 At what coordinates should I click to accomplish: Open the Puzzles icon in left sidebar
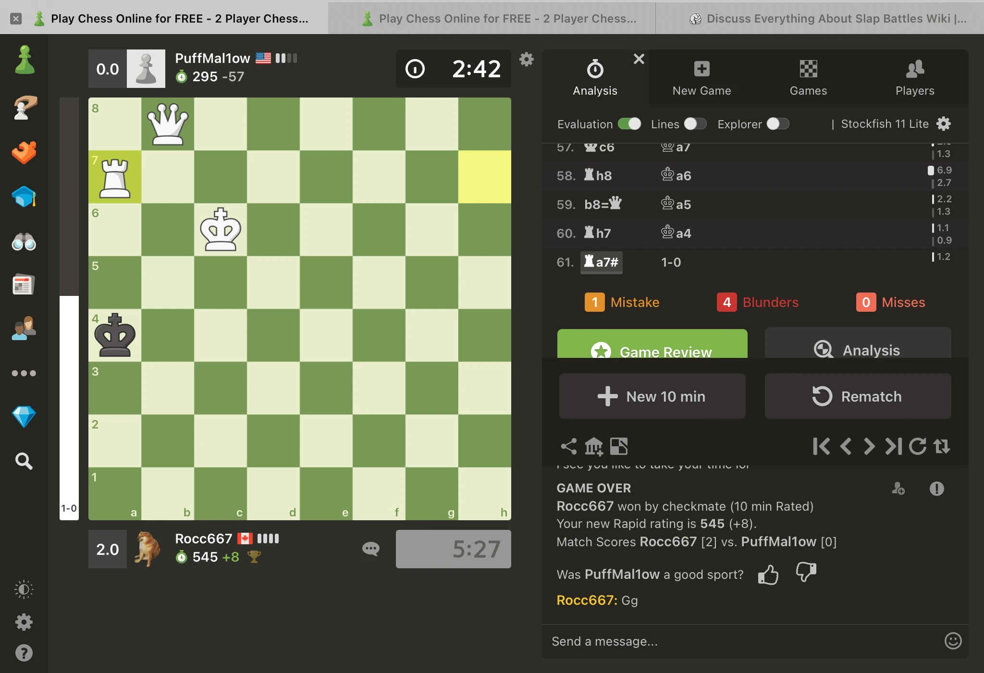pos(24,153)
